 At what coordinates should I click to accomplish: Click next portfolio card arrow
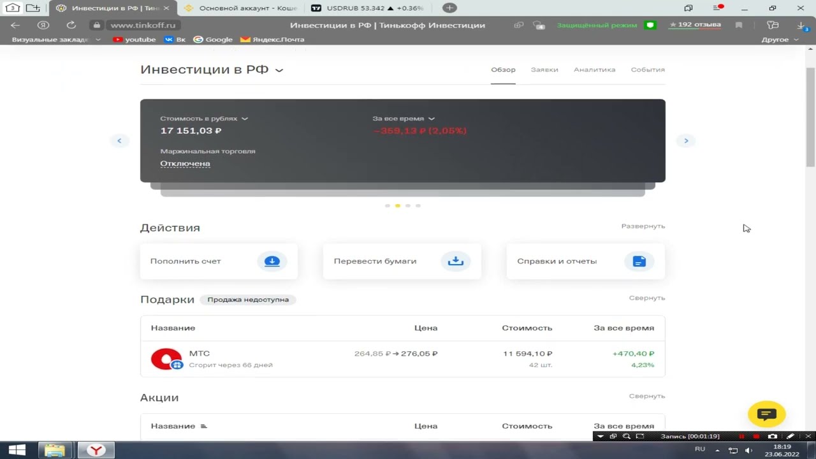686,141
